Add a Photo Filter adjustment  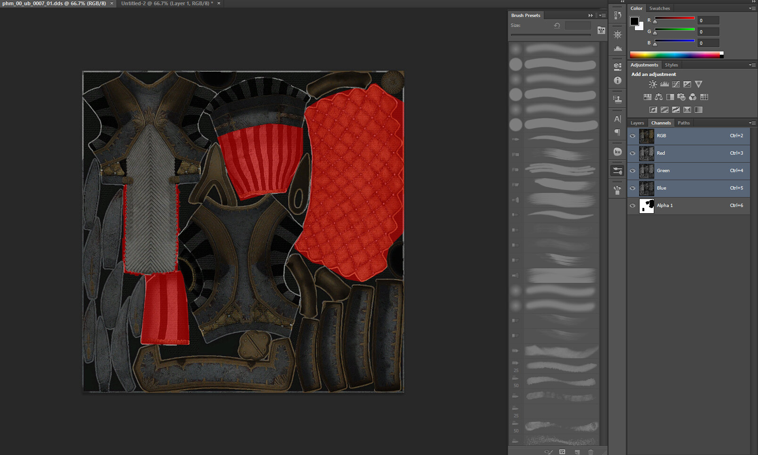682,97
